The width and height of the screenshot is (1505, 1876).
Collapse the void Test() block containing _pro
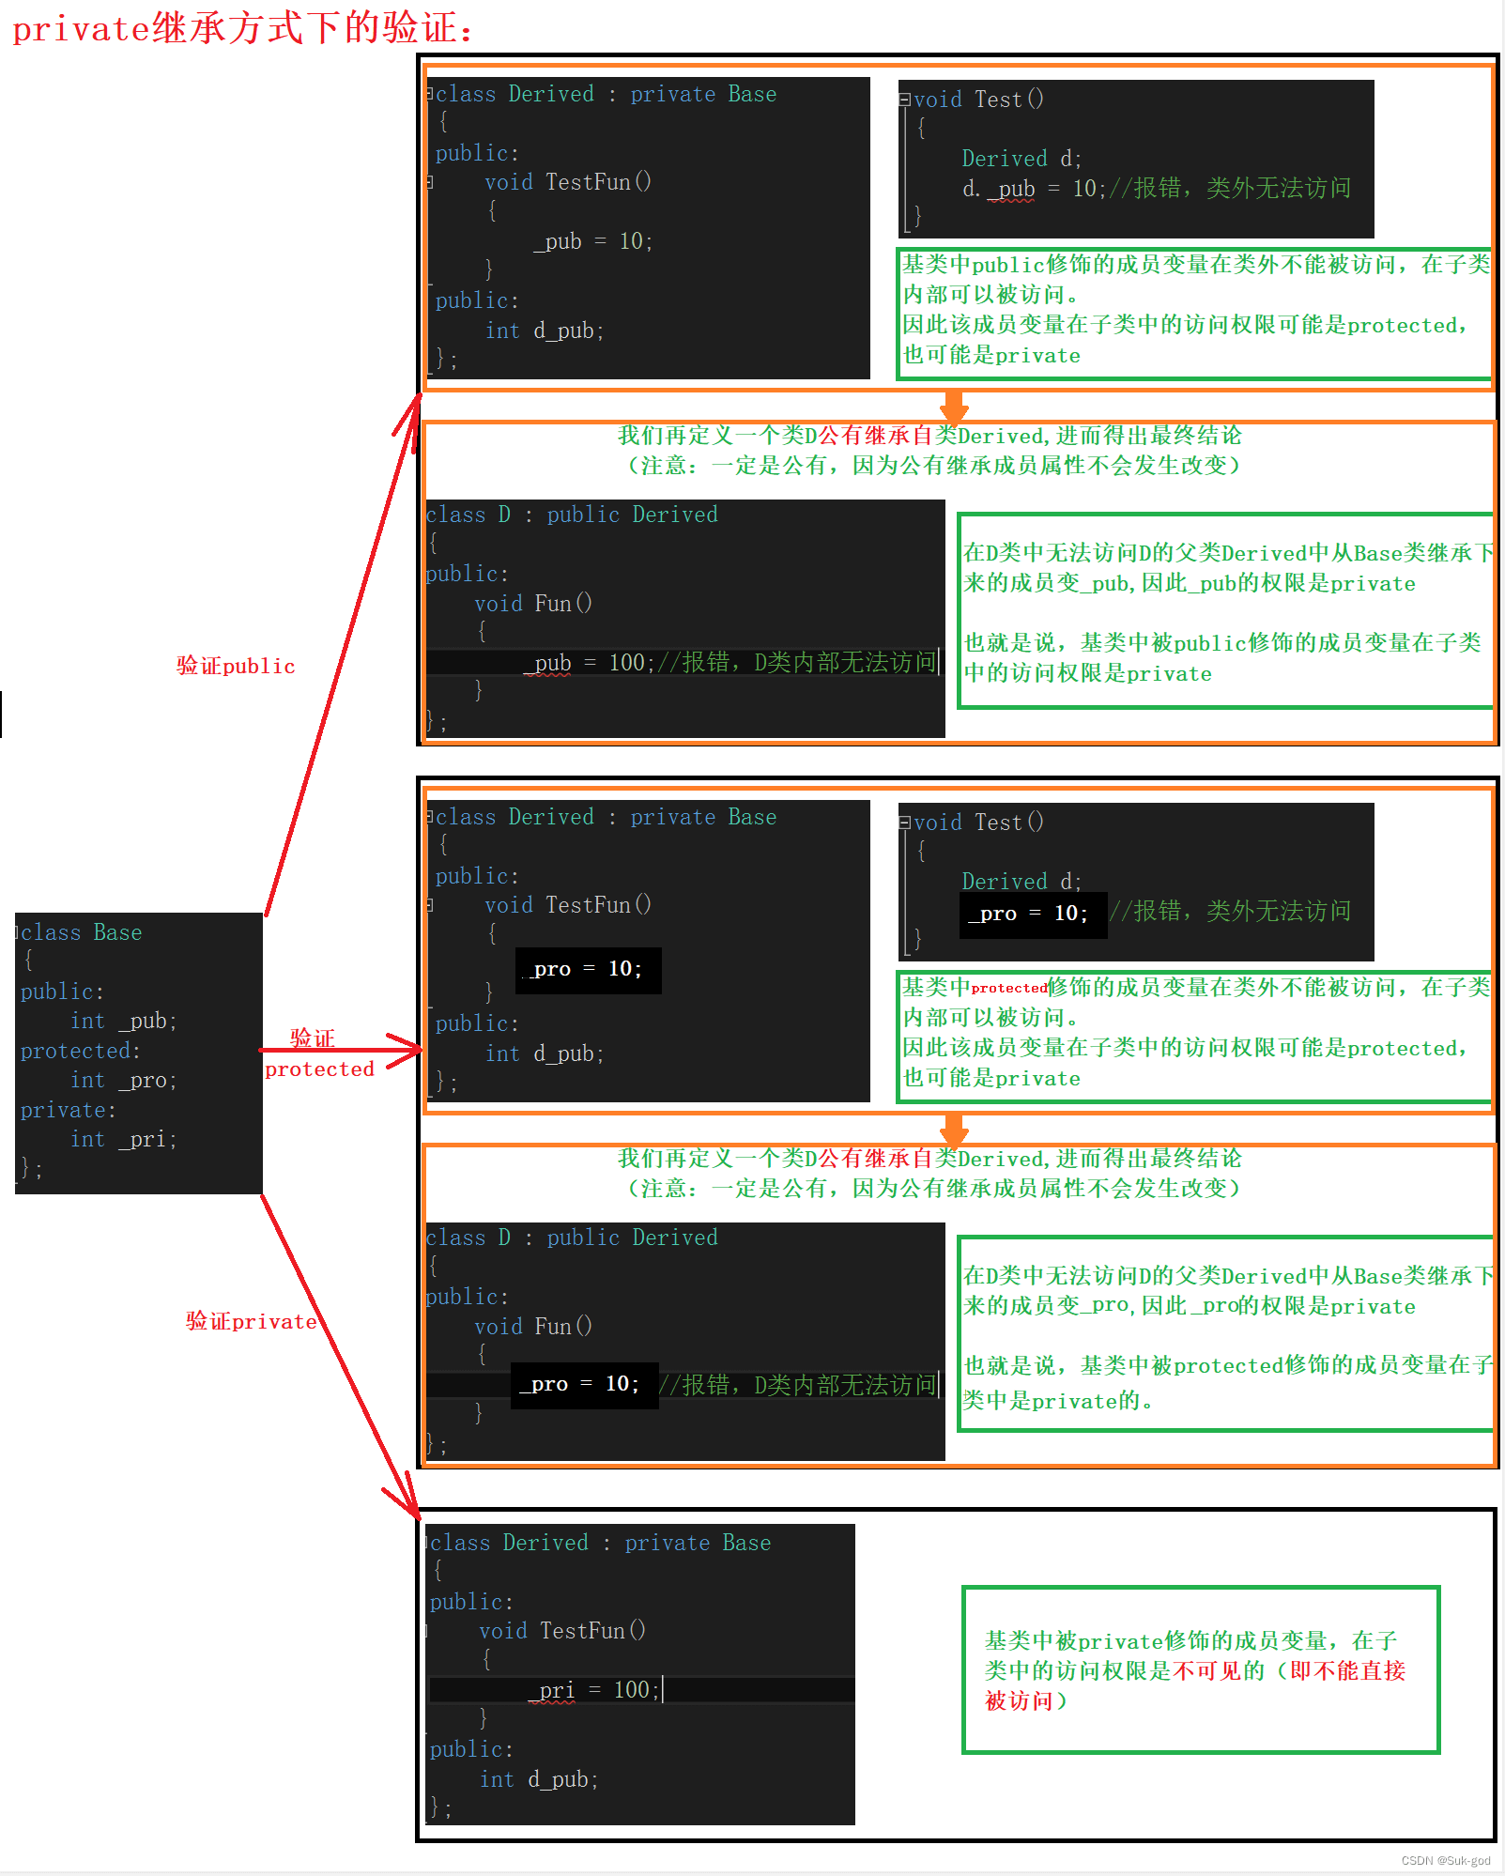pos(905,823)
